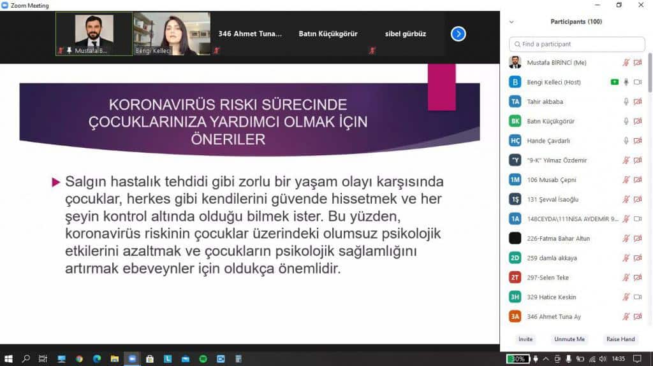Click the Invite button

525,339
